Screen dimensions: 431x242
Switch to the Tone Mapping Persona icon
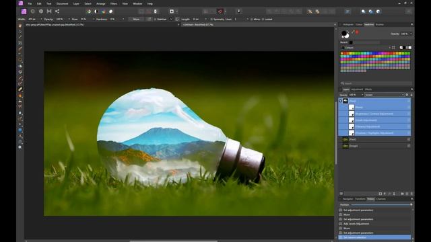(49, 11)
